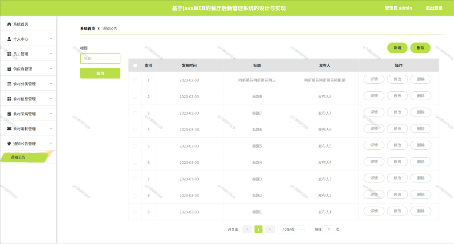Expand the 食材采购管理 menu chevron
Screen dimensions: 454x244
tap(51, 114)
